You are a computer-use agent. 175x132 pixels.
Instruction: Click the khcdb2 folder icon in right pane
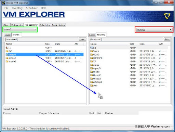92,79
